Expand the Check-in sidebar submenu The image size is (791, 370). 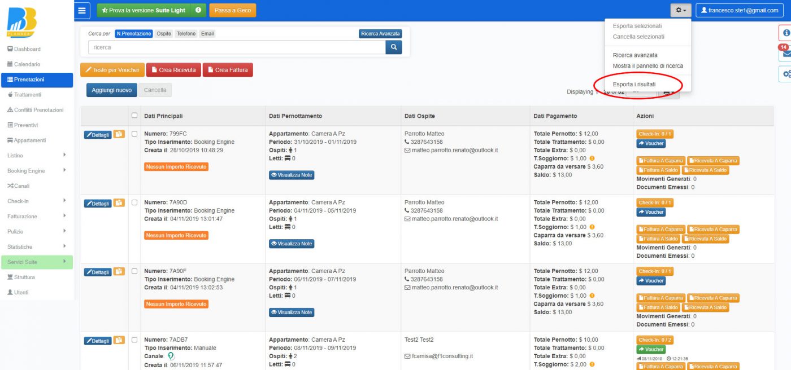37,201
